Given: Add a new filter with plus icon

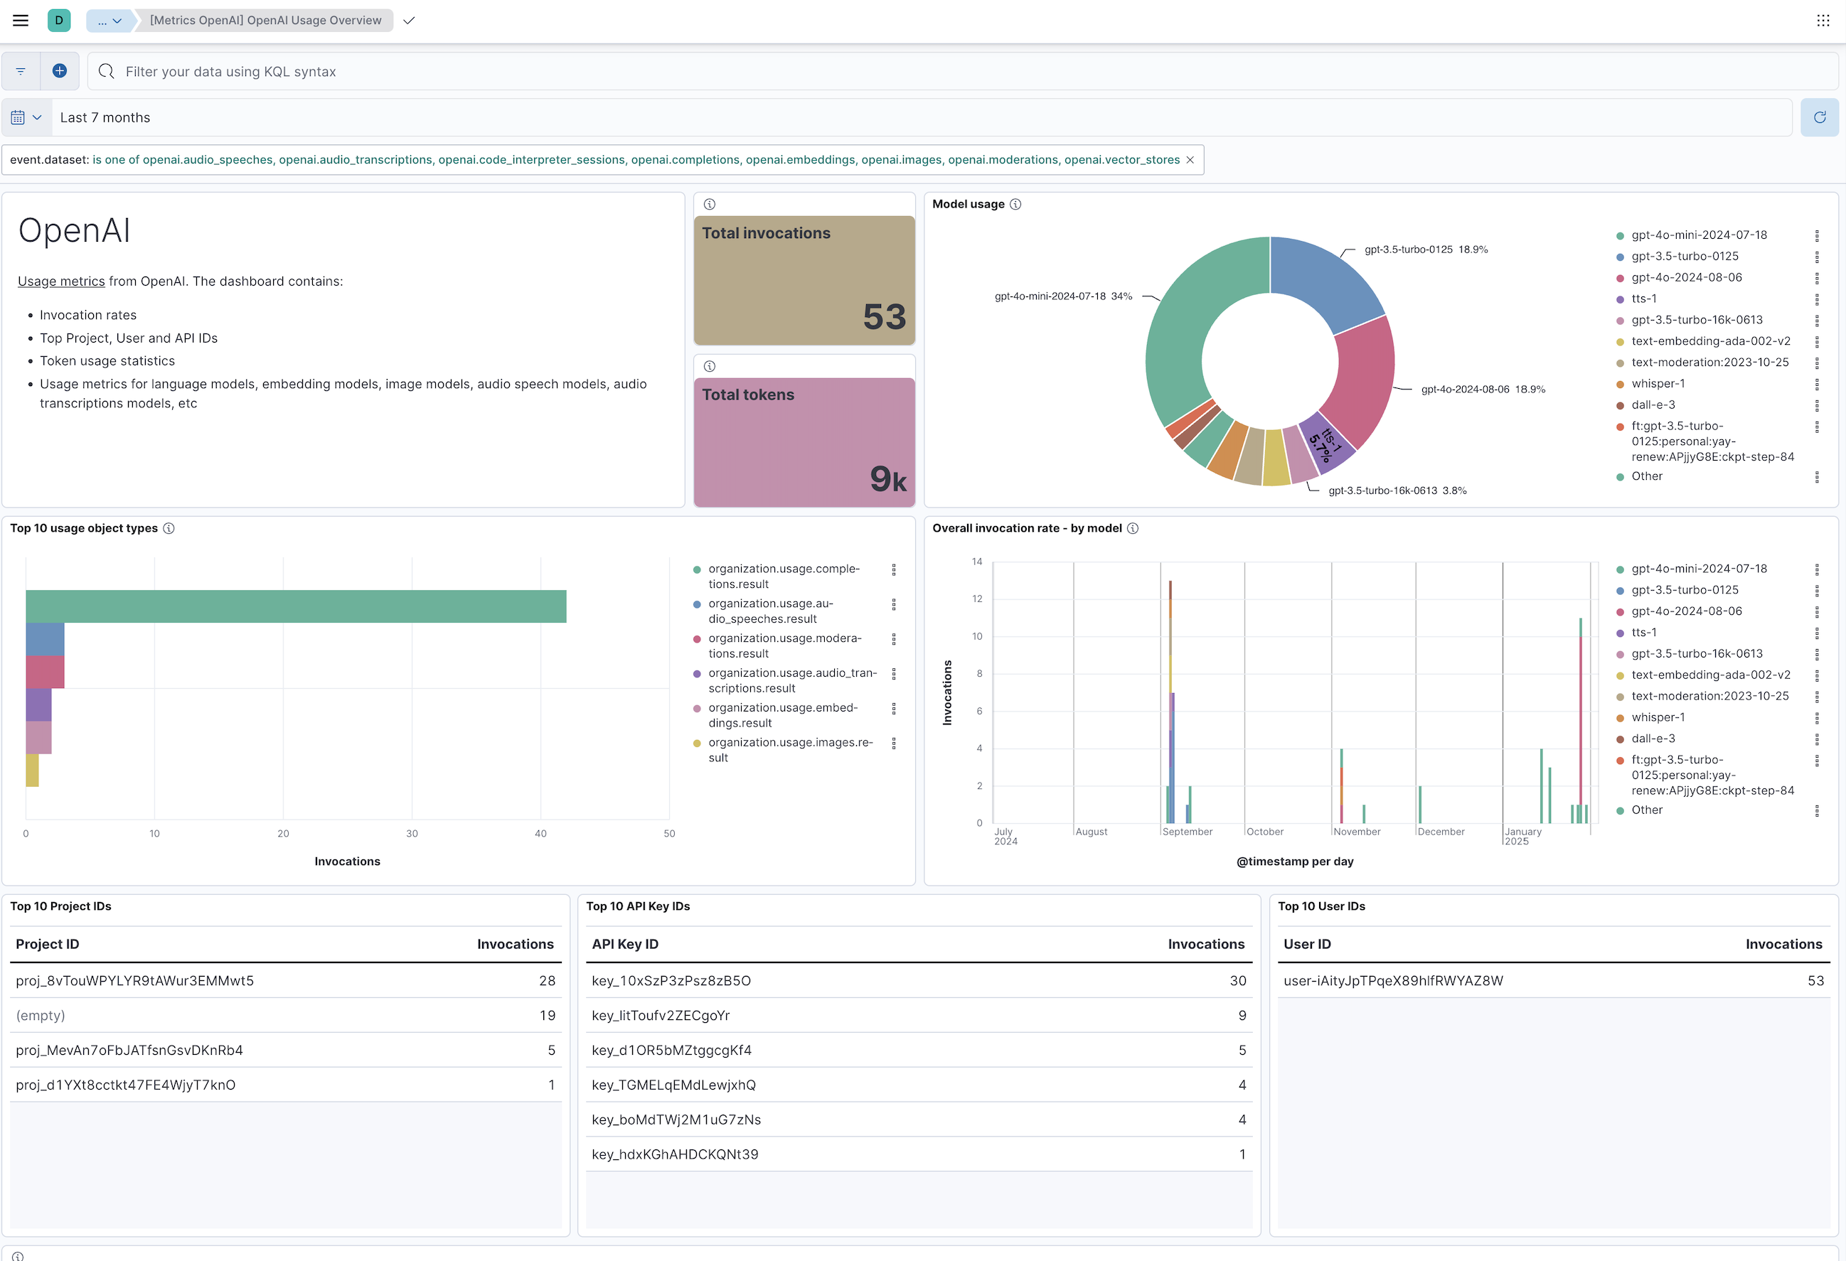Looking at the screenshot, I should [60, 72].
